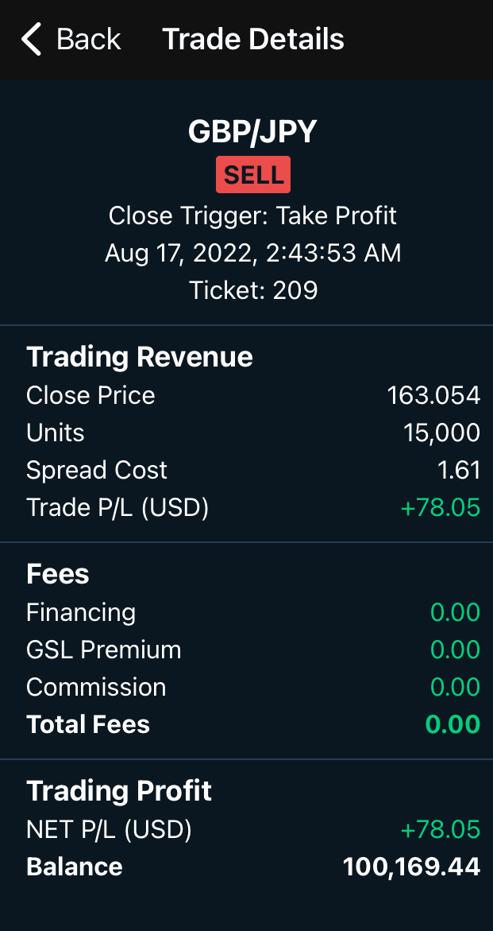Go back using the Back label
This screenshot has height=931, width=493.
click(88, 39)
